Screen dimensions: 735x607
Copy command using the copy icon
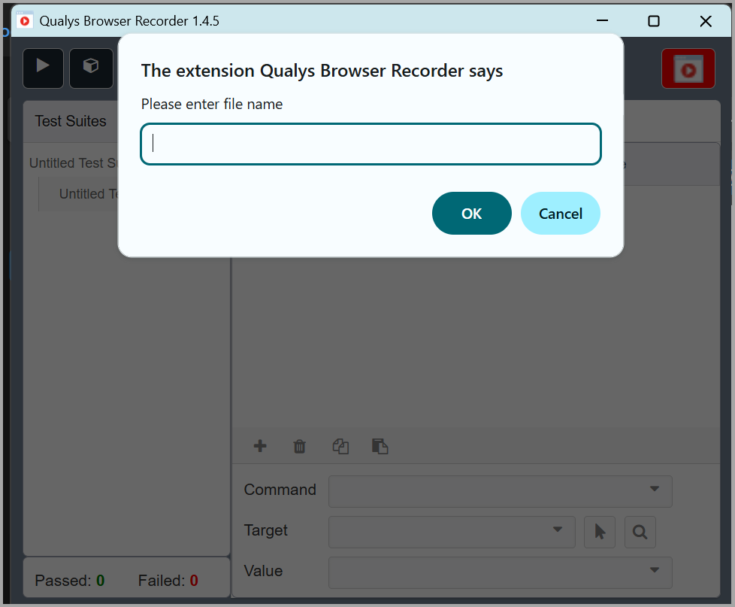(x=340, y=446)
